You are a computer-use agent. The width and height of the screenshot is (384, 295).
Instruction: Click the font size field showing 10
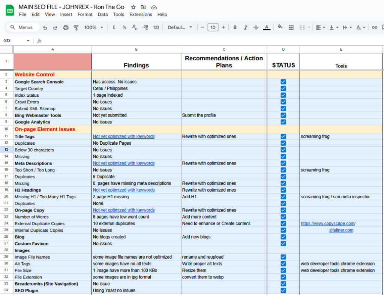[x=213, y=27]
